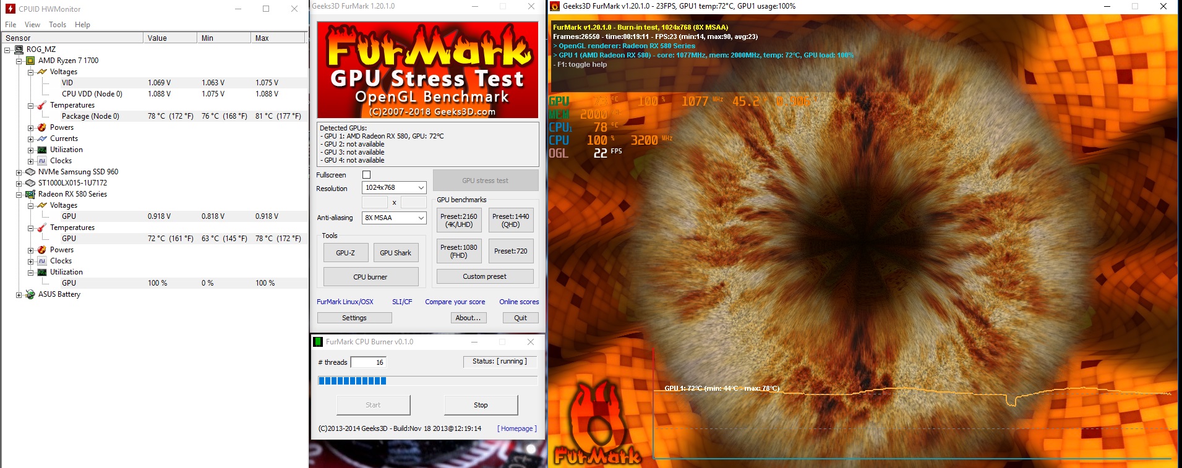
Task: Open the Tools menu in HWMonitor
Action: click(x=58, y=25)
